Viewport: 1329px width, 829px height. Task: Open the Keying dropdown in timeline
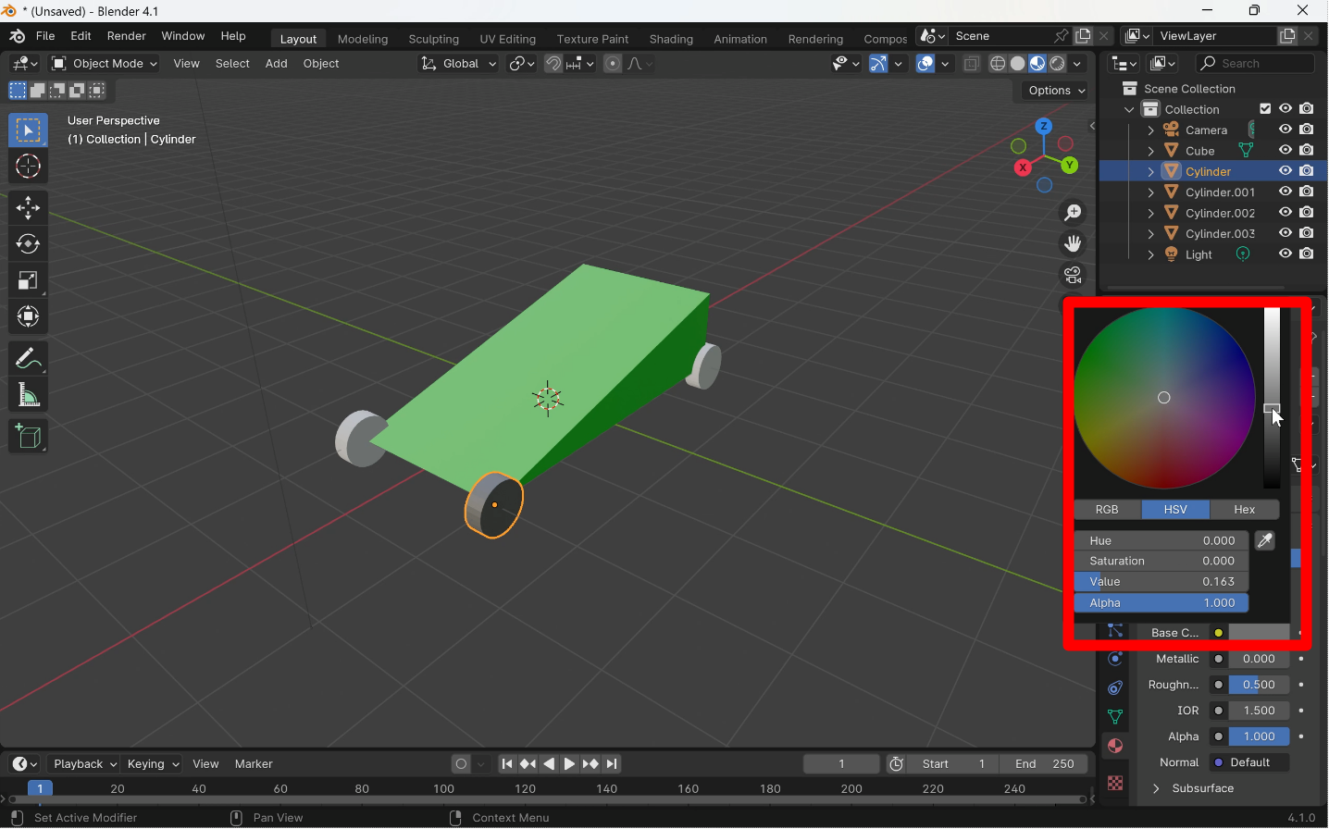click(153, 764)
